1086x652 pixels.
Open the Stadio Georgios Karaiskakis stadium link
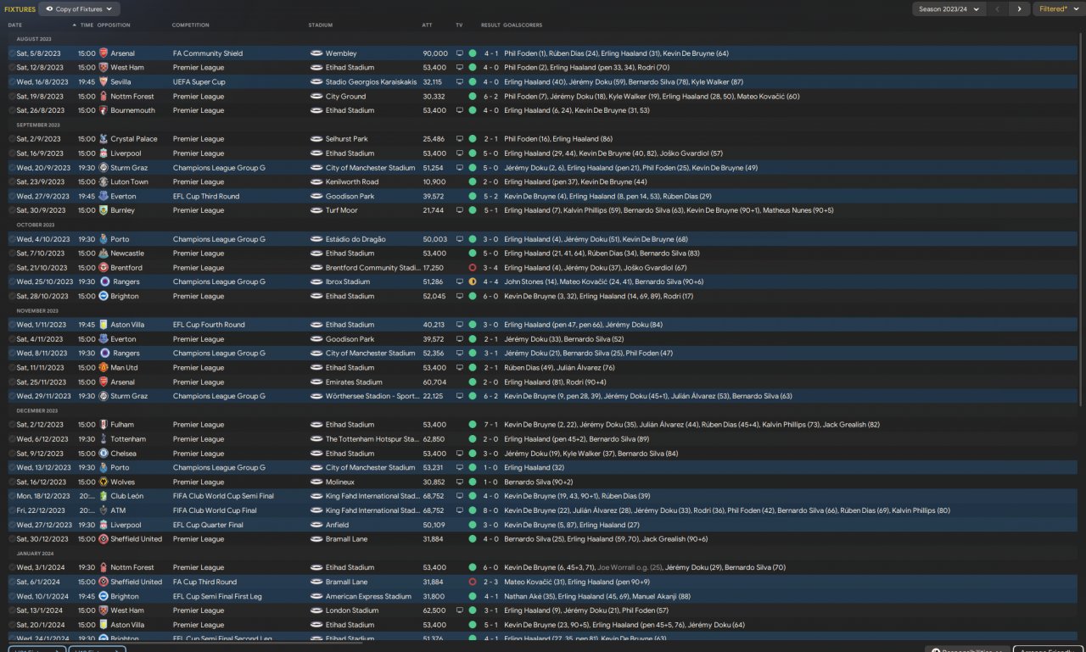372,82
